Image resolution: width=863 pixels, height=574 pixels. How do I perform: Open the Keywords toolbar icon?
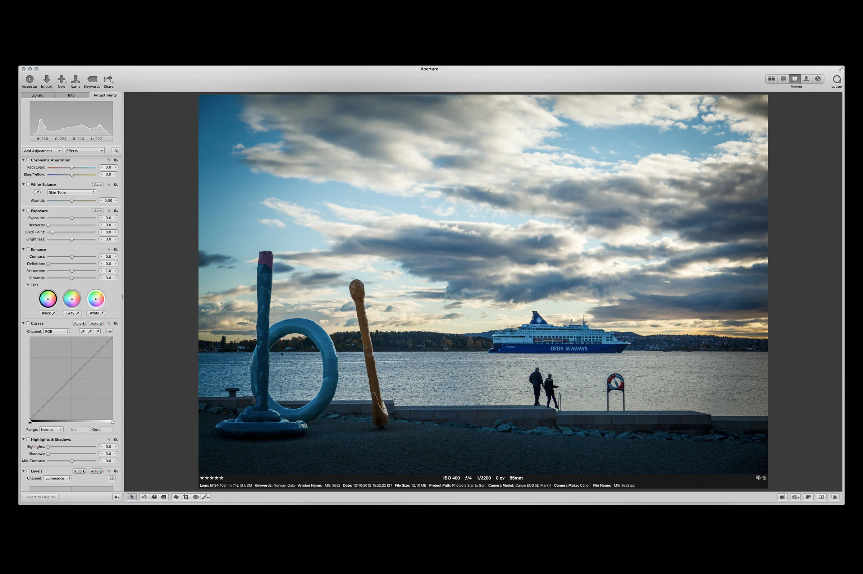pos(92,79)
